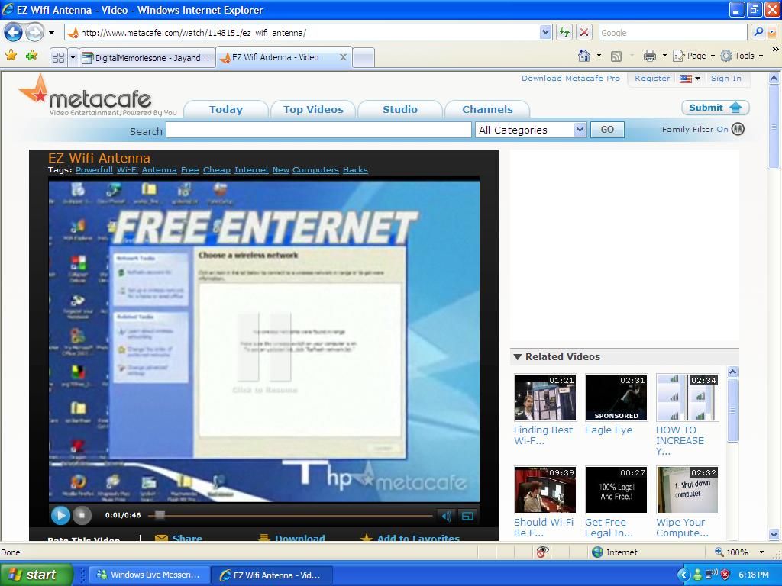
Task: Switch to DigitalMemoriesone tab
Action: pos(147,58)
